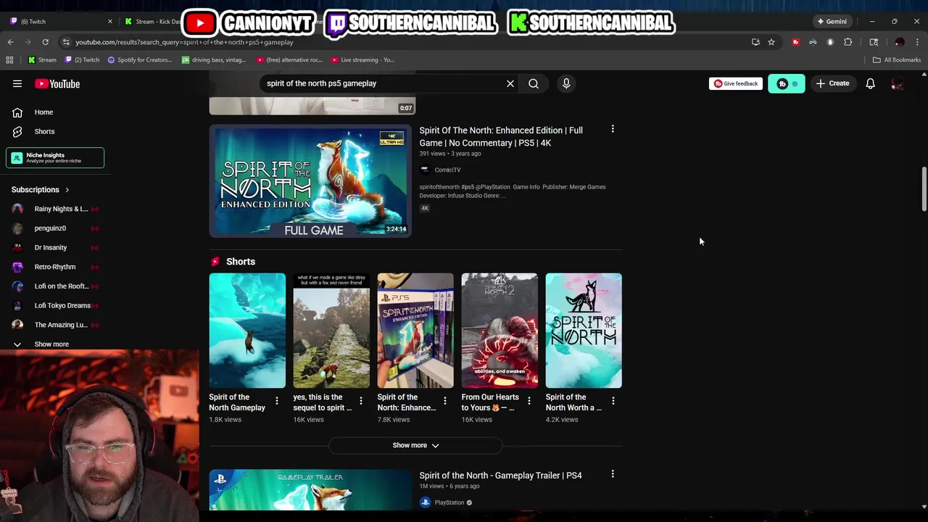928x522 pixels.
Task: Bookmark this page with the star
Action: [771, 42]
